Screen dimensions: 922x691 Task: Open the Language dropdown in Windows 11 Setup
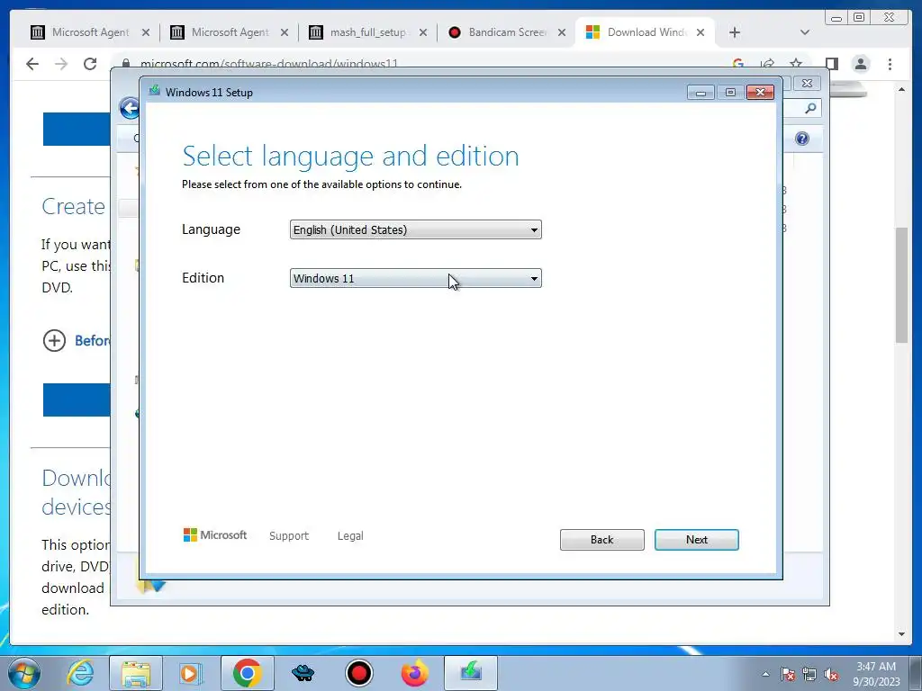pos(415,229)
